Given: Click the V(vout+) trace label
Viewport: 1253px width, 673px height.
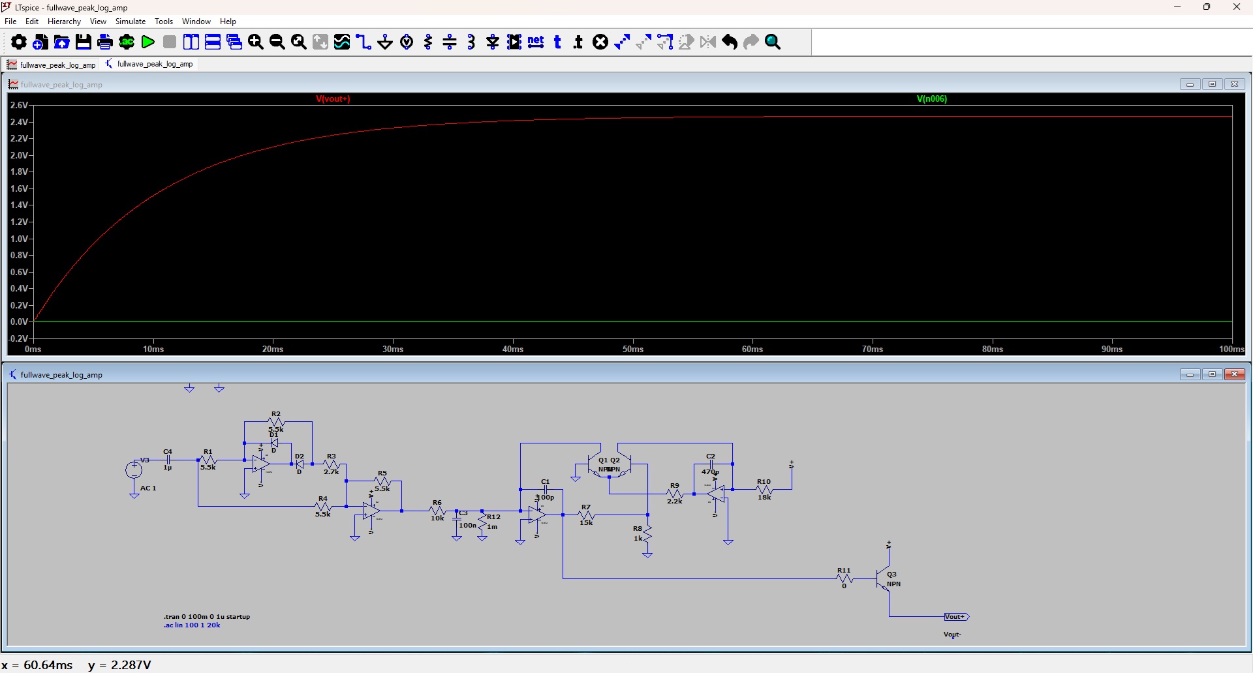Looking at the screenshot, I should (333, 99).
